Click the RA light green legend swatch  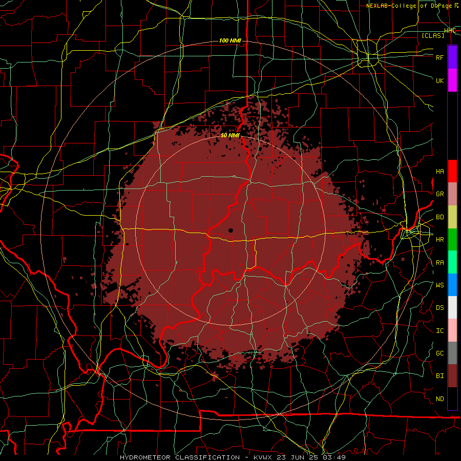click(x=452, y=262)
